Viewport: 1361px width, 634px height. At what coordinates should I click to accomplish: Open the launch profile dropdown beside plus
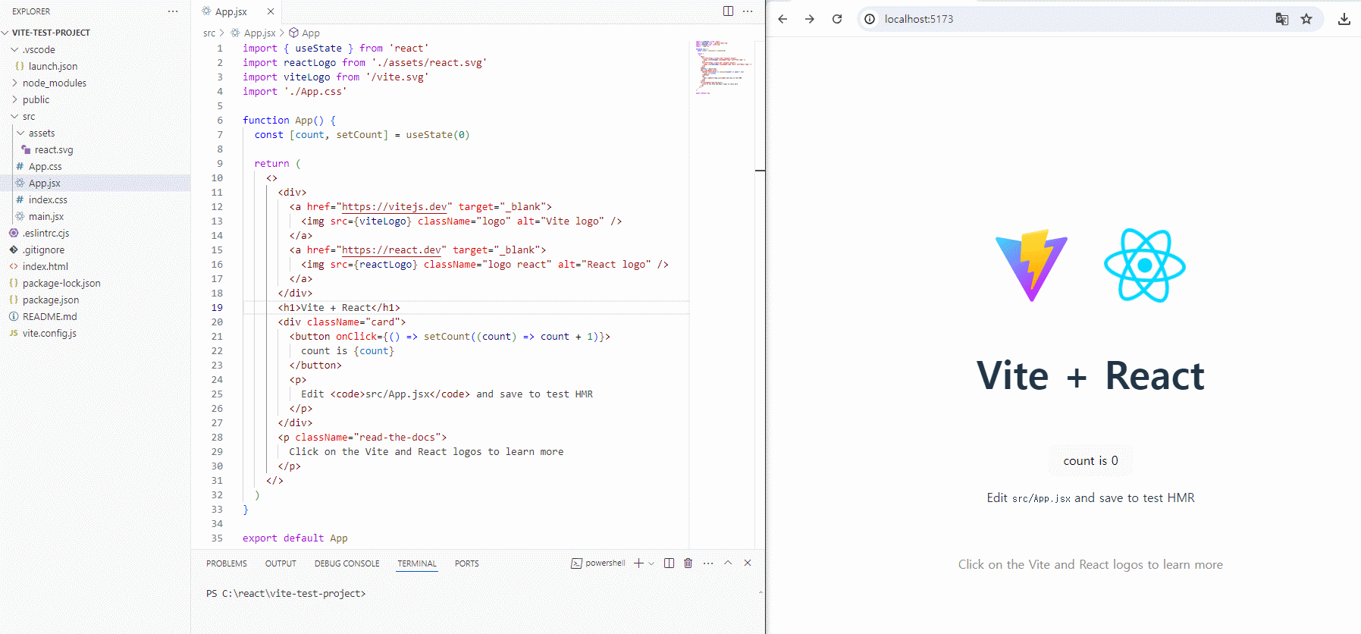click(x=651, y=563)
